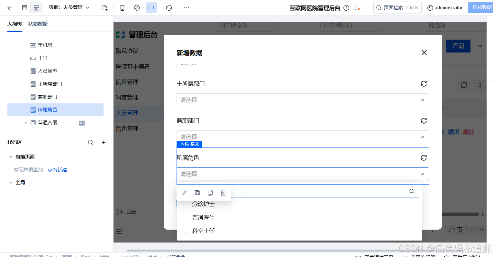This screenshot has width=493, height=257.
Task: Check the 分诊护士 checkbox
Action: [186, 204]
